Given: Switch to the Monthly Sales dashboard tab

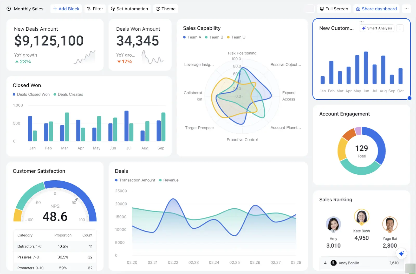Looking at the screenshot, I should tap(29, 9).
